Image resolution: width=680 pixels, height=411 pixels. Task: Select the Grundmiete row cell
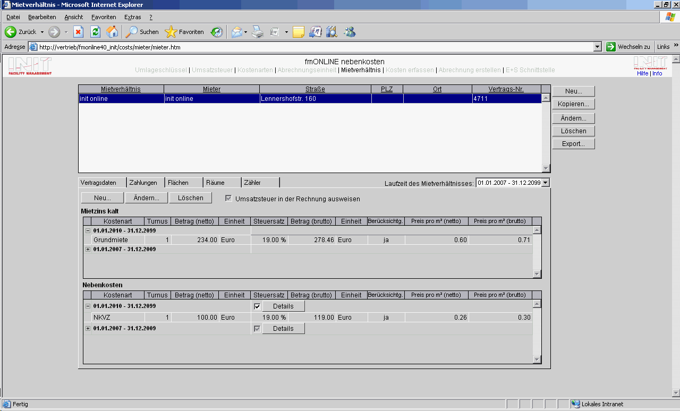pyautogui.click(x=117, y=240)
